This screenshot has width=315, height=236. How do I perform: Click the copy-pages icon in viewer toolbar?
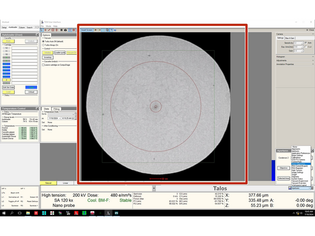point(107,30)
